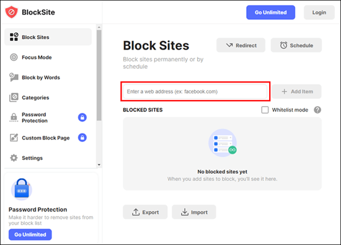This screenshot has height=245, width=341.
Task: Click the 'Block Sites' page title
Action: coord(156,45)
